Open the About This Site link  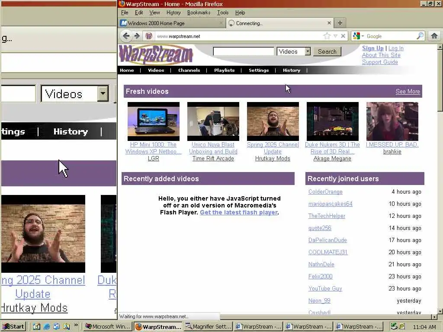381,55
